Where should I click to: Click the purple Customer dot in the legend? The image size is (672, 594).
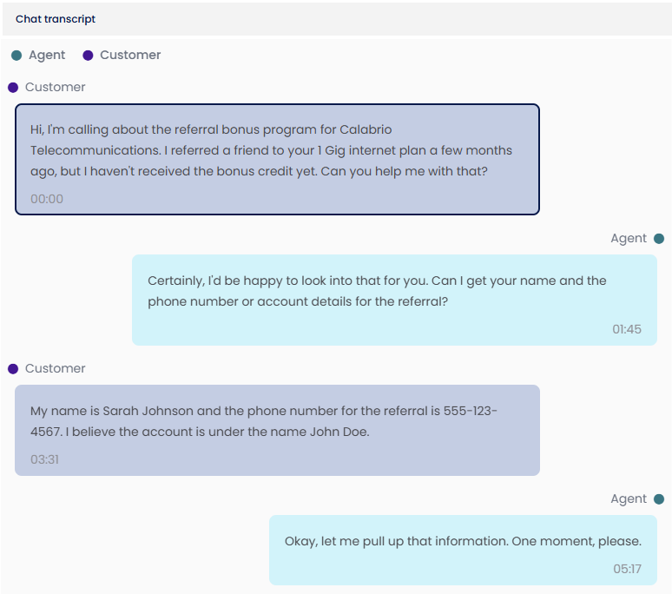(88, 56)
